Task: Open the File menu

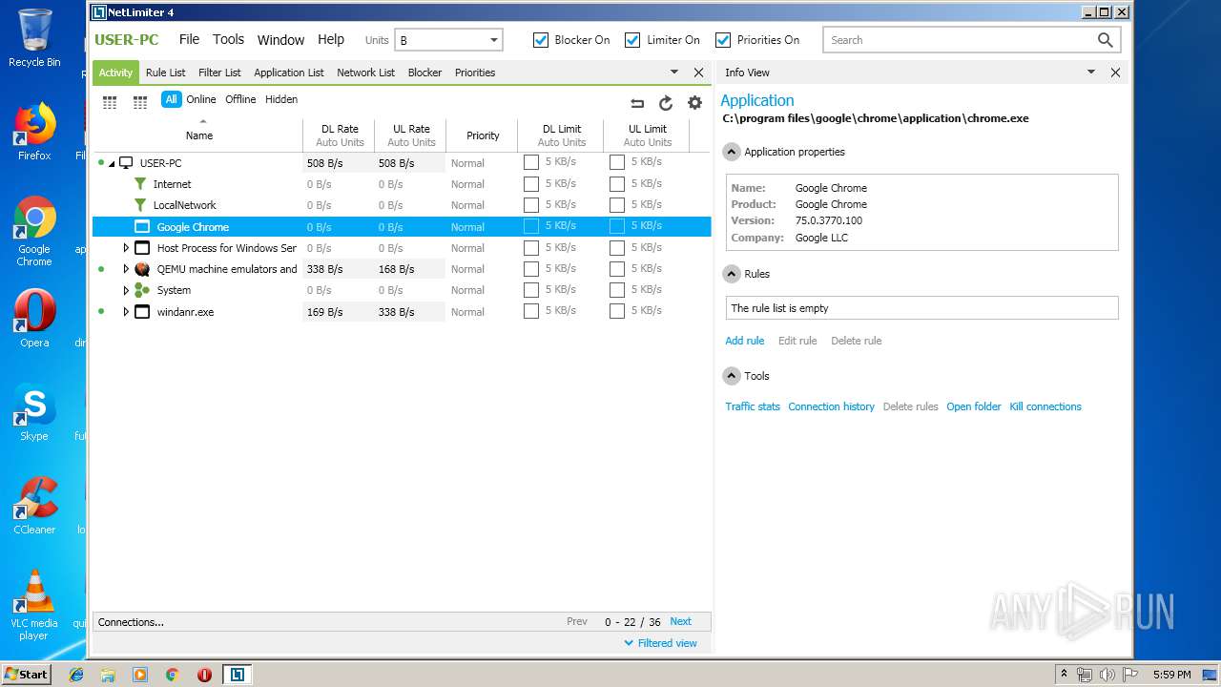Action: coord(189,39)
